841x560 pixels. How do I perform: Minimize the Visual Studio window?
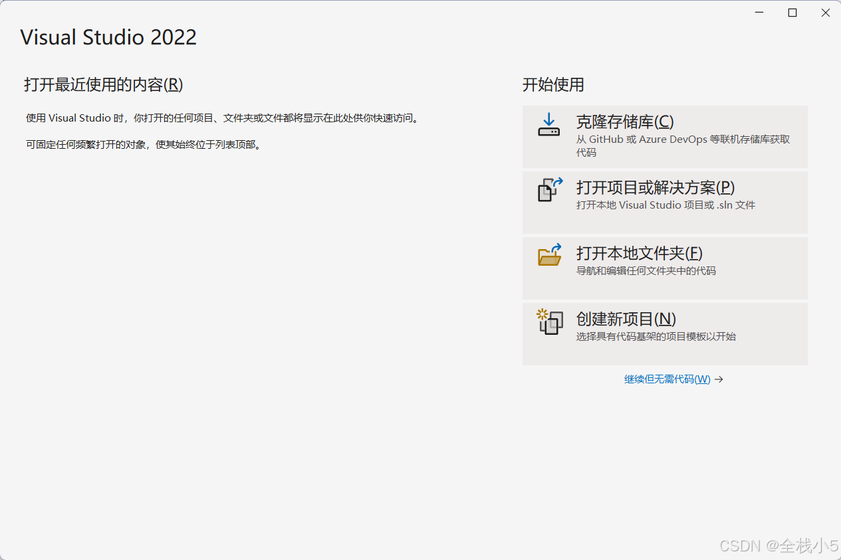pyautogui.click(x=759, y=13)
